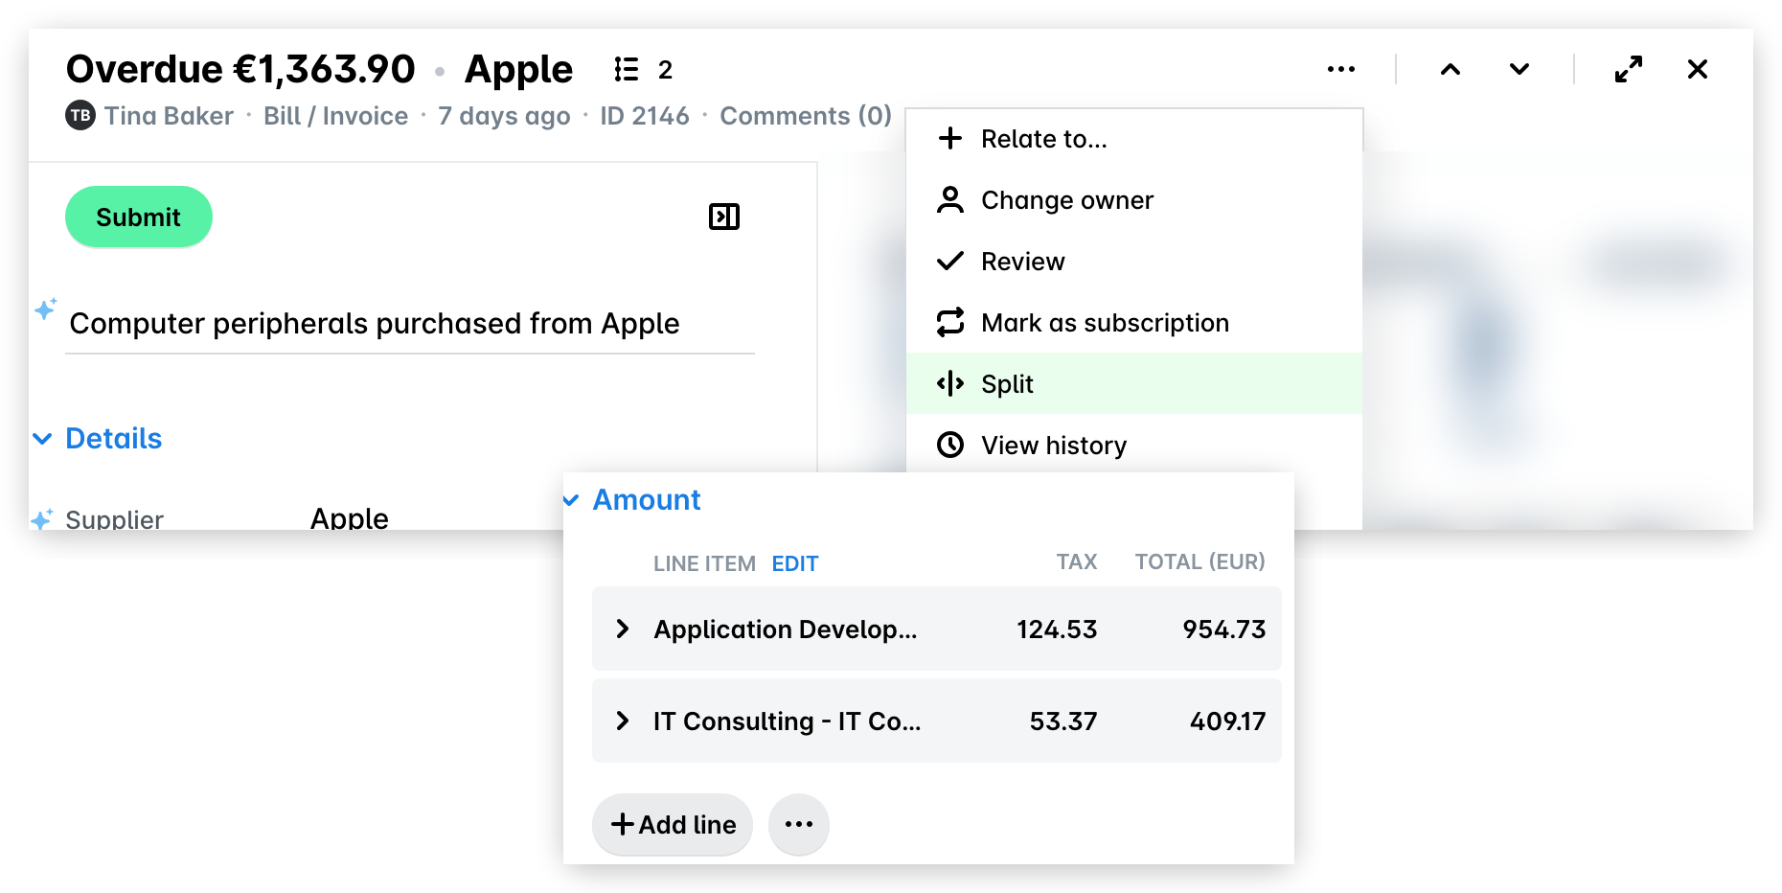This screenshot has width=1782, height=893.
Task: Open the line items list icon next to Apple
Action: (627, 69)
